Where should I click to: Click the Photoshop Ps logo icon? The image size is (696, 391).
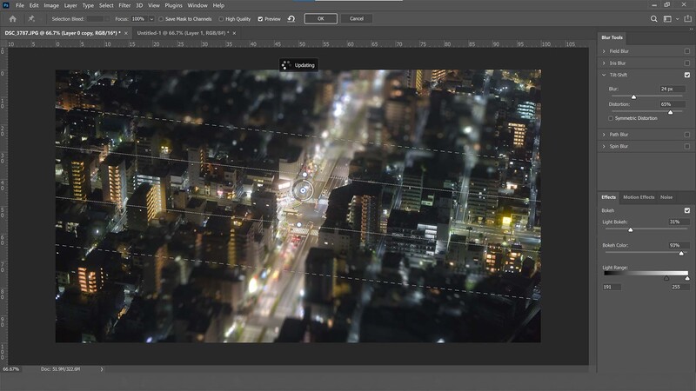click(6, 5)
